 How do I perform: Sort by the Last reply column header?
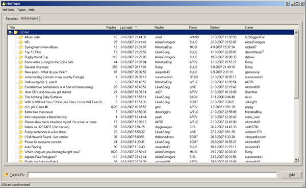pos(135,28)
